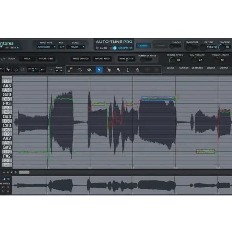Adjust the Throat Length knob
232x233 pixels.
216,60
